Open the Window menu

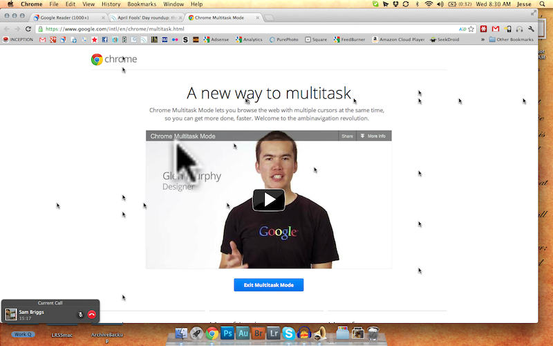pyautogui.click(x=174, y=4)
